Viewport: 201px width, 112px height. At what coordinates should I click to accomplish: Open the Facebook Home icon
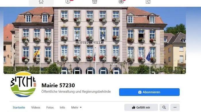pyautogui.click(x=41, y=2)
